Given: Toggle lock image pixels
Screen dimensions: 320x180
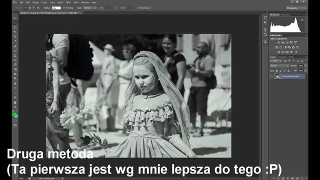Looking at the screenshot, I should 280,71.
